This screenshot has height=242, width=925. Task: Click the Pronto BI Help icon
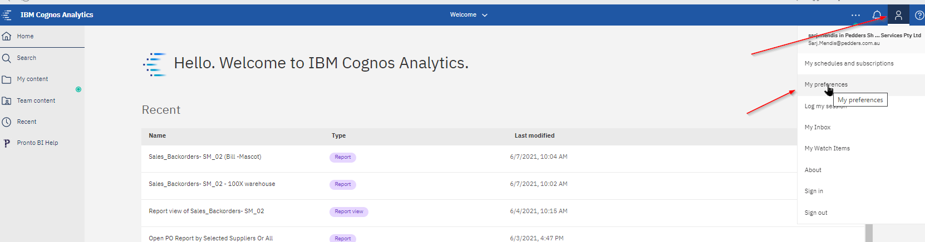[x=7, y=143]
